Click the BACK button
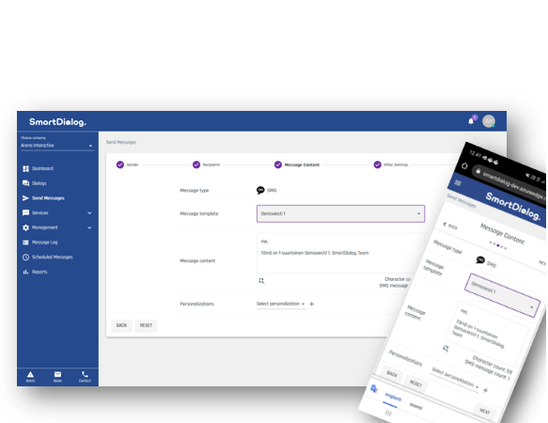 [121, 325]
